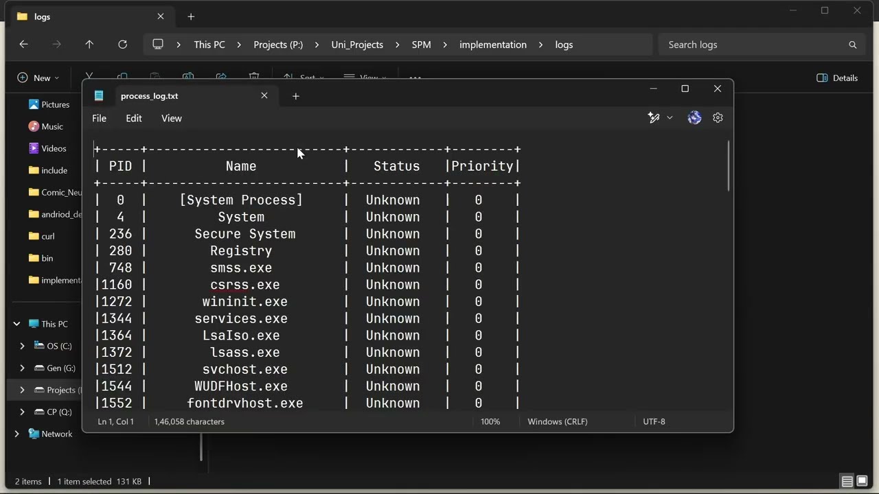Click the UTF-8 encoding status
The height and width of the screenshot is (494, 879).
click(654, 421)
